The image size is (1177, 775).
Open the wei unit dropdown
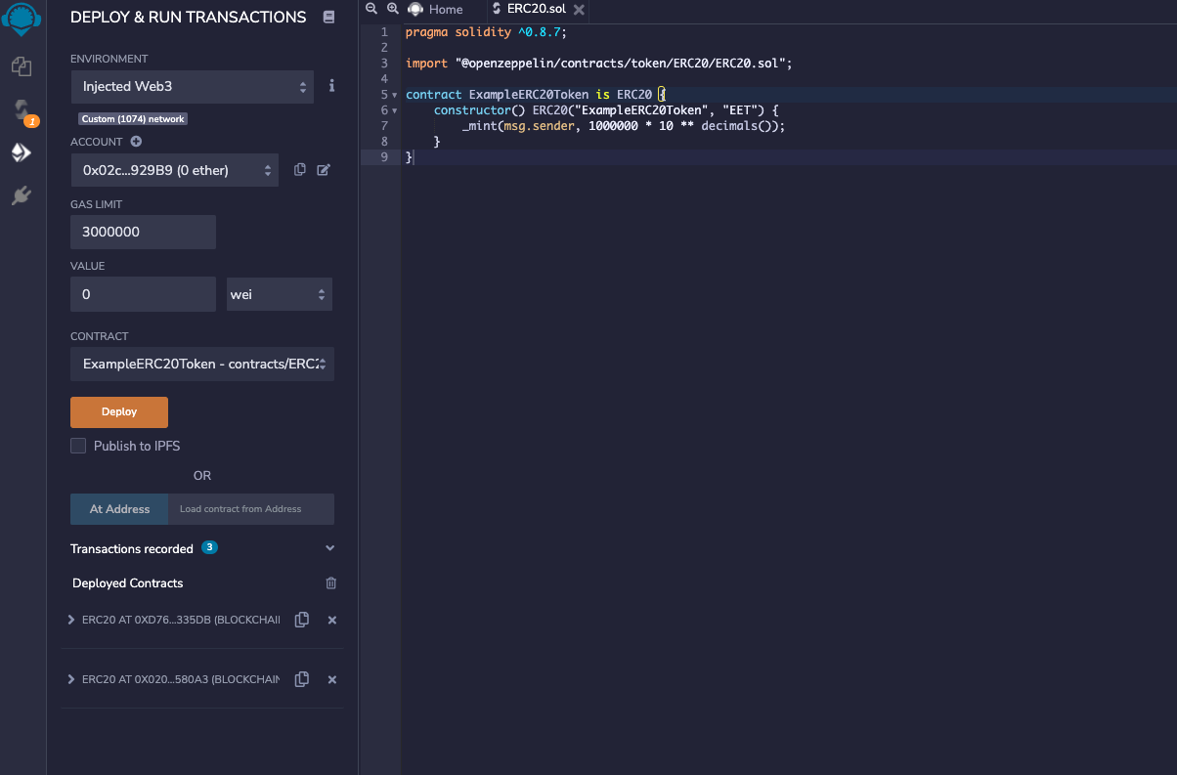[x=280, y=294]
